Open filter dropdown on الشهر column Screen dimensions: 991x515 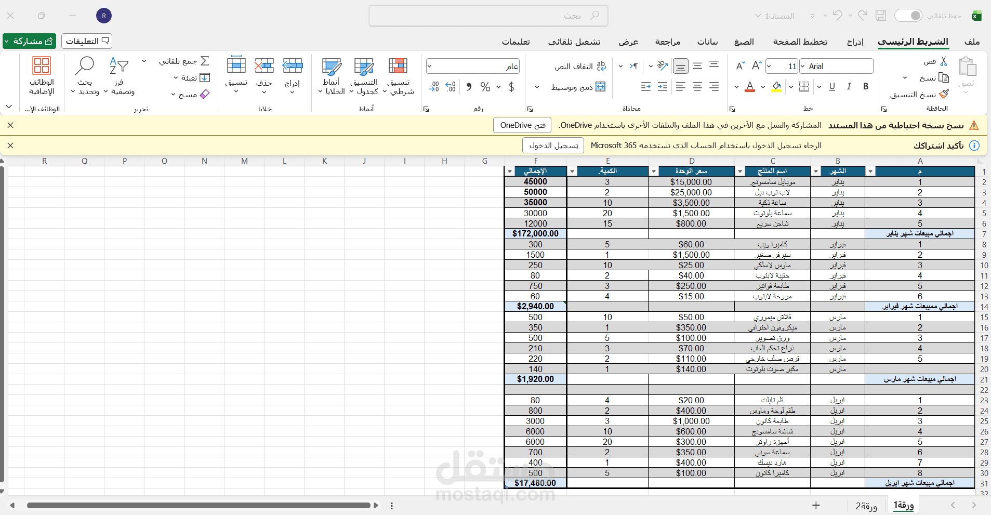point(816,171)
